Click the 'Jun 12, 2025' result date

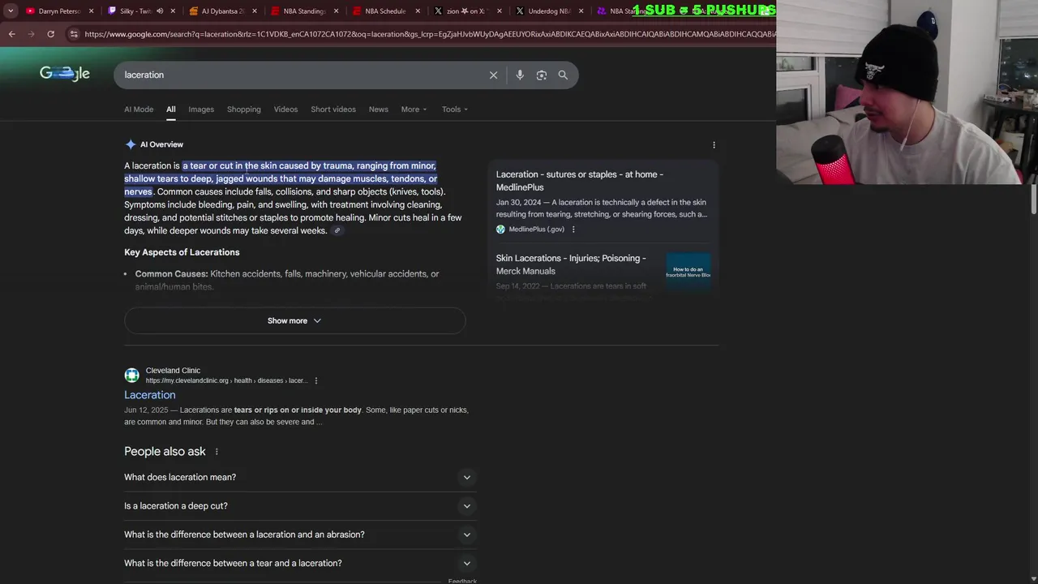pyautogui.click(x=146, y=410)
